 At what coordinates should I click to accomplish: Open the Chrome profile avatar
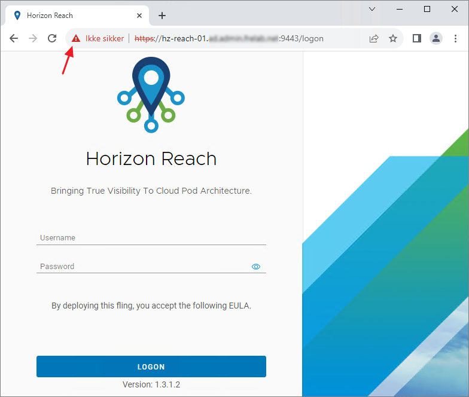point(436,38)
